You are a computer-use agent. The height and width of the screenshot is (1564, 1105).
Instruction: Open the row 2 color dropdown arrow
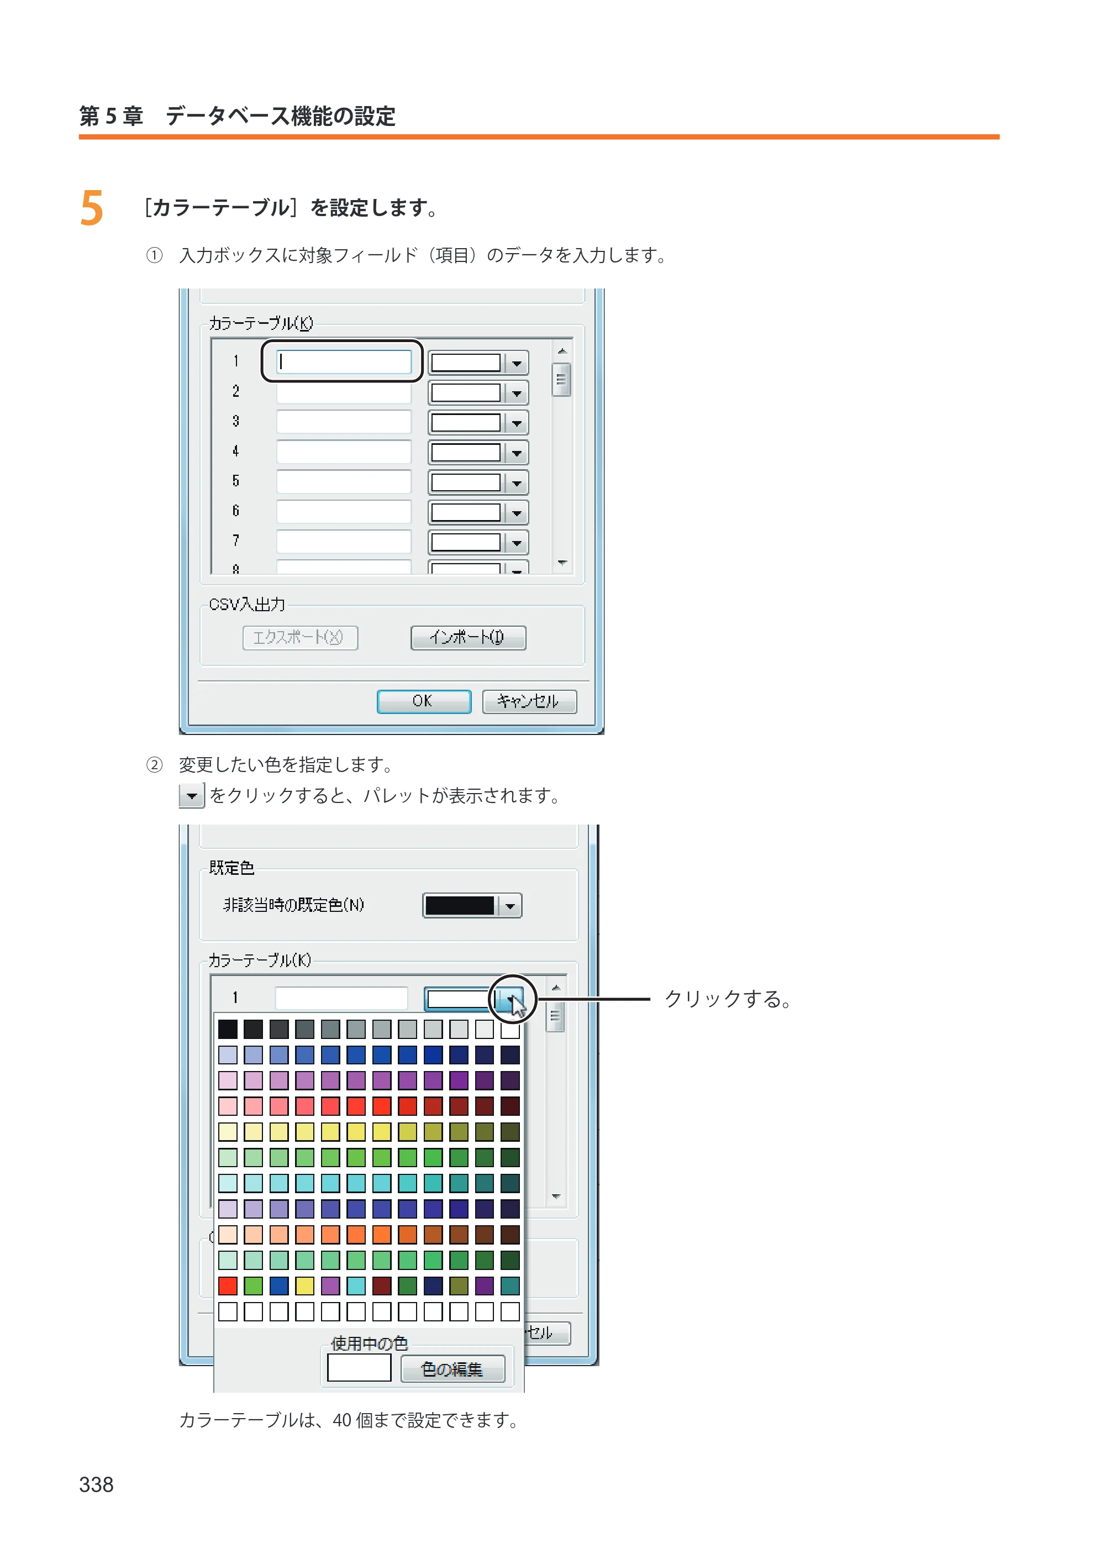tap(517, 393)
